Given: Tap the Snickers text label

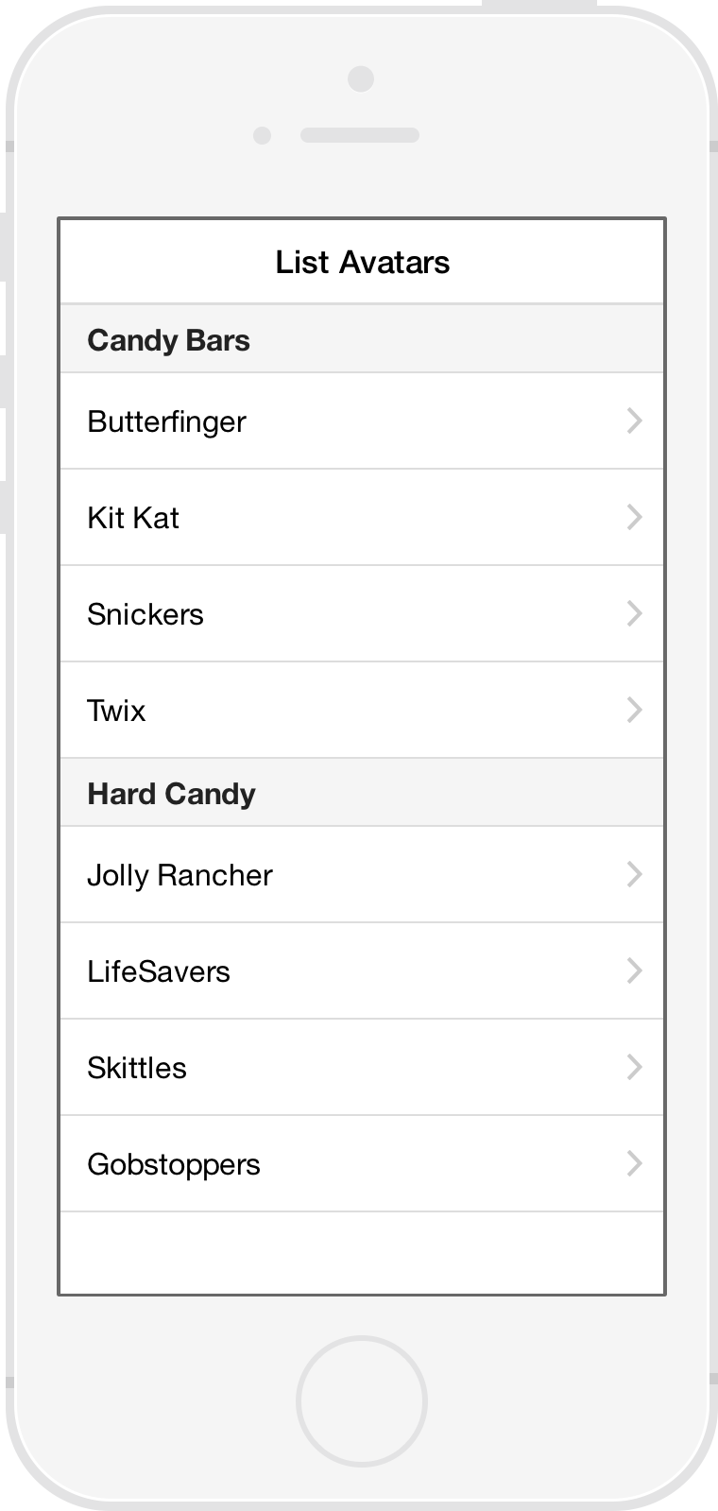Looking at the screenshot, I should [x=145, y=614].
